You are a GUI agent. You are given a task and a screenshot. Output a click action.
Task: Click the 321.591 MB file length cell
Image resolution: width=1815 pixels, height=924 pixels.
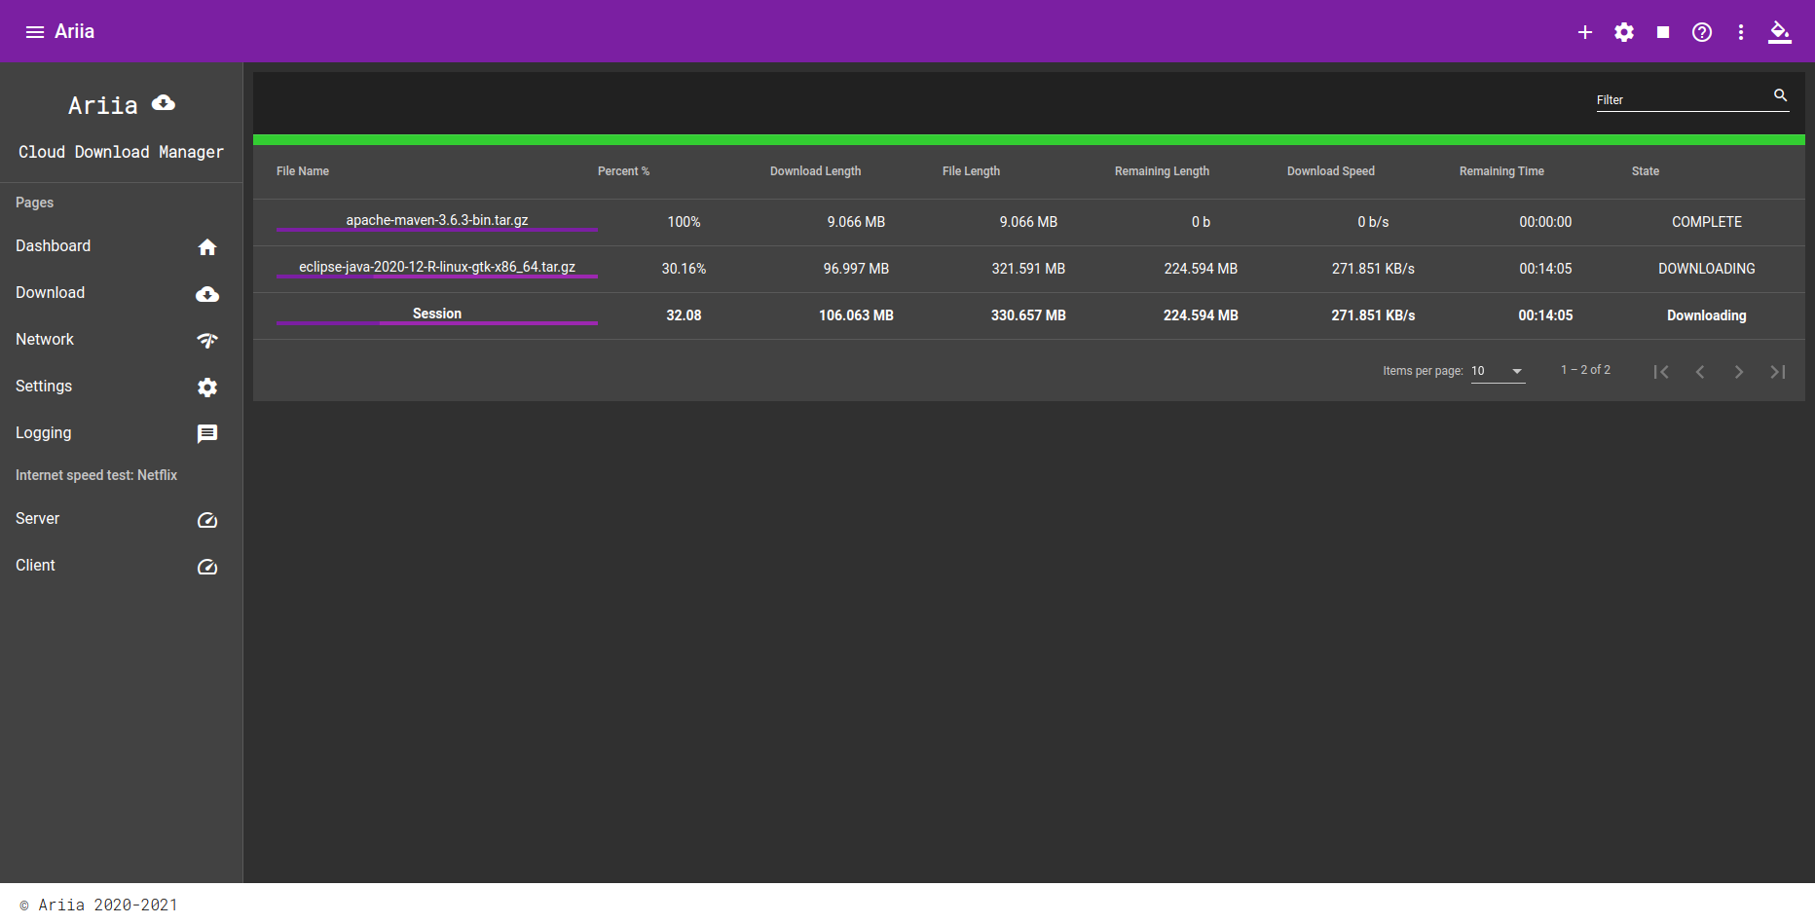[1028, 269]
